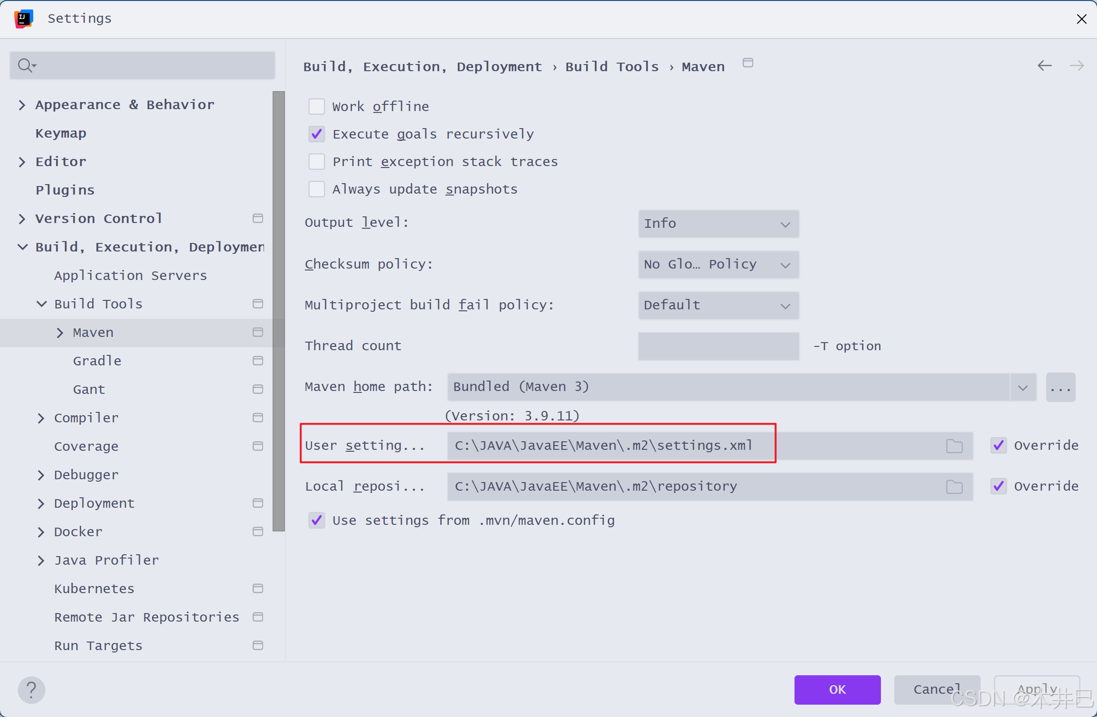Click project-level icon beside Maven breadcrumb
The width and height of the screenshot is (1097, 717).
coord(748,63)
